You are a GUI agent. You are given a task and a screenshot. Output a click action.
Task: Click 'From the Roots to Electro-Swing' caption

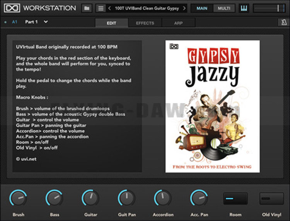click(212, 167)
